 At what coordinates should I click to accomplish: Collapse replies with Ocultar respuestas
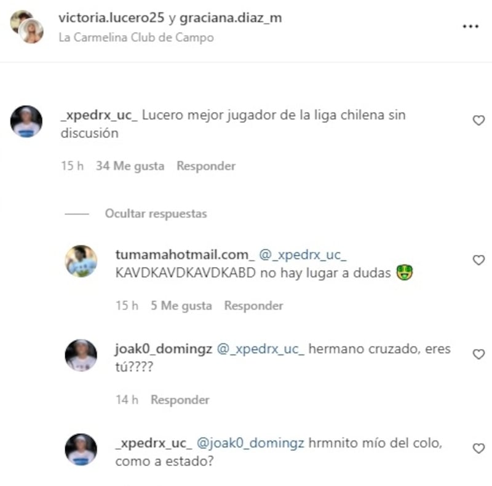[x=156, y=214]
